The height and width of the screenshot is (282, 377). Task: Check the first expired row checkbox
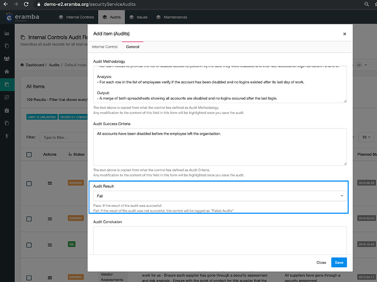29,183
